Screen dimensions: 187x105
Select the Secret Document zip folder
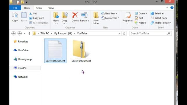point(81,51)
